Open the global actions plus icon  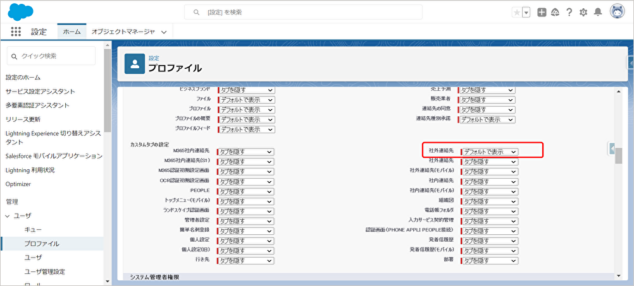point(542,13)
